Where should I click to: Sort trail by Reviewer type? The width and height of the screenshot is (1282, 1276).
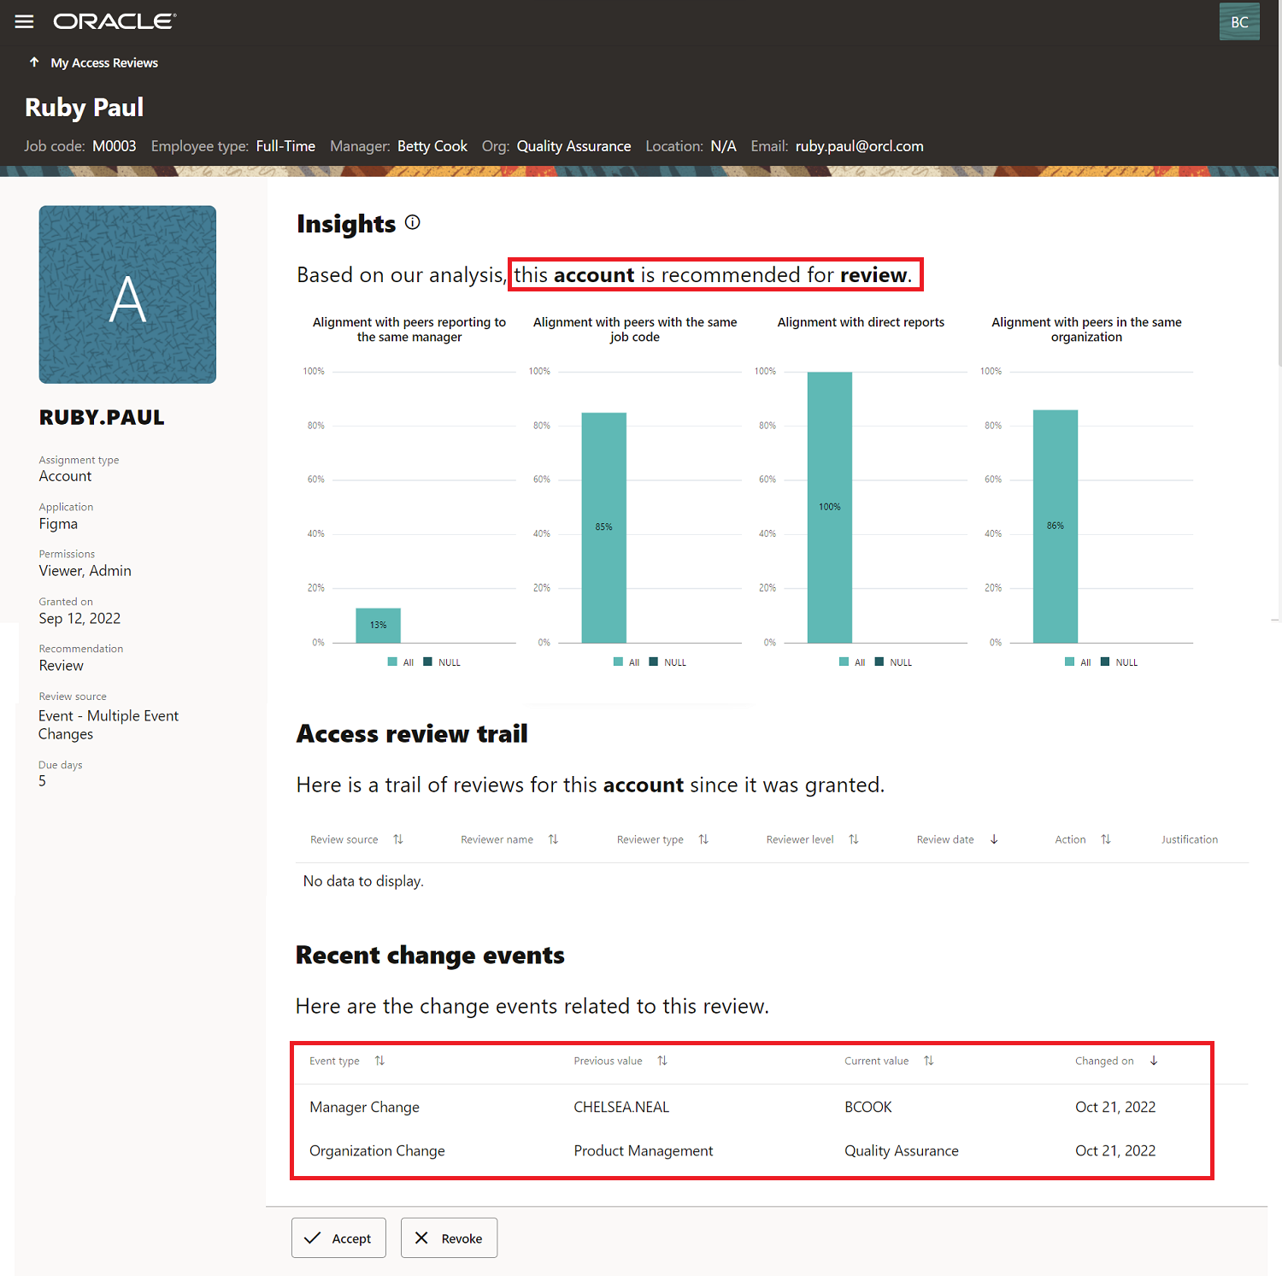pos(703,839)
